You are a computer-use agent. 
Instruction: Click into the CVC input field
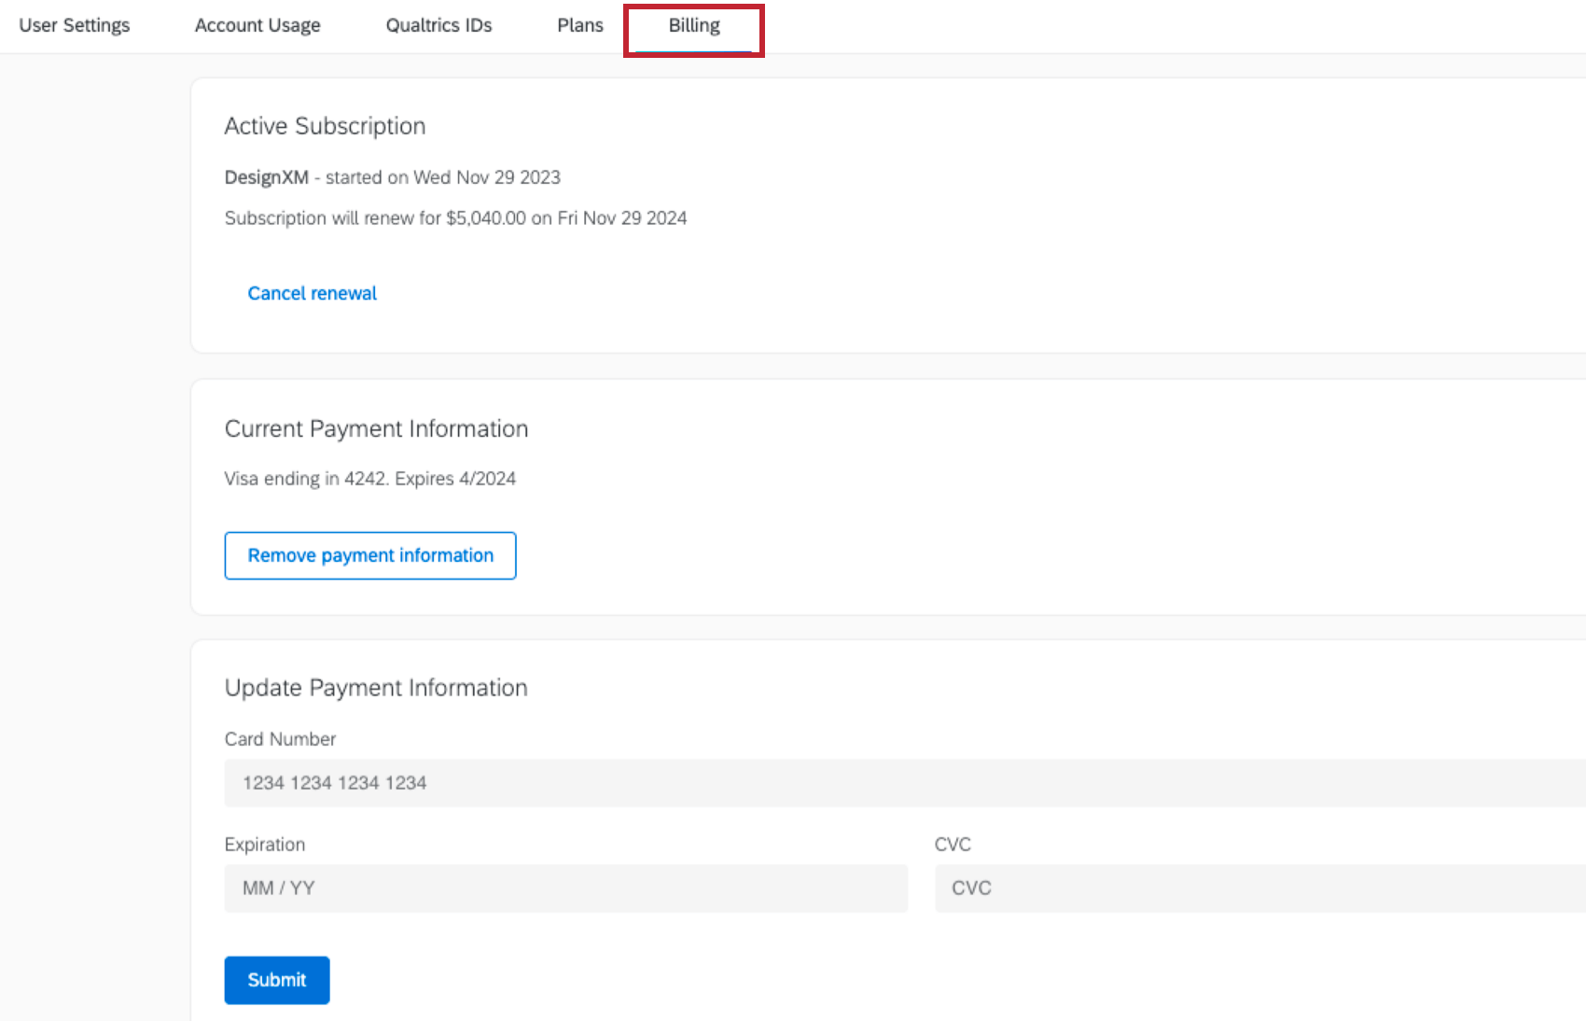pos(1260,888)
